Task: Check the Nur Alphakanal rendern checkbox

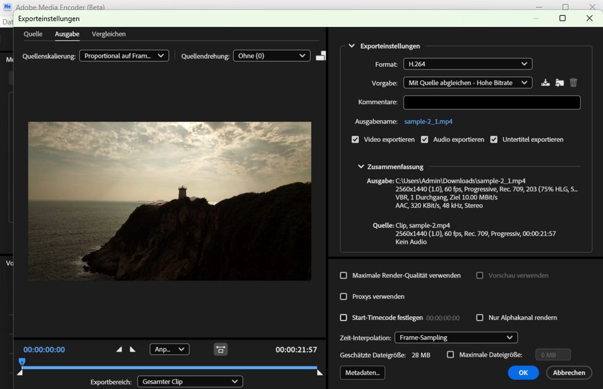Action: (480, 318)
